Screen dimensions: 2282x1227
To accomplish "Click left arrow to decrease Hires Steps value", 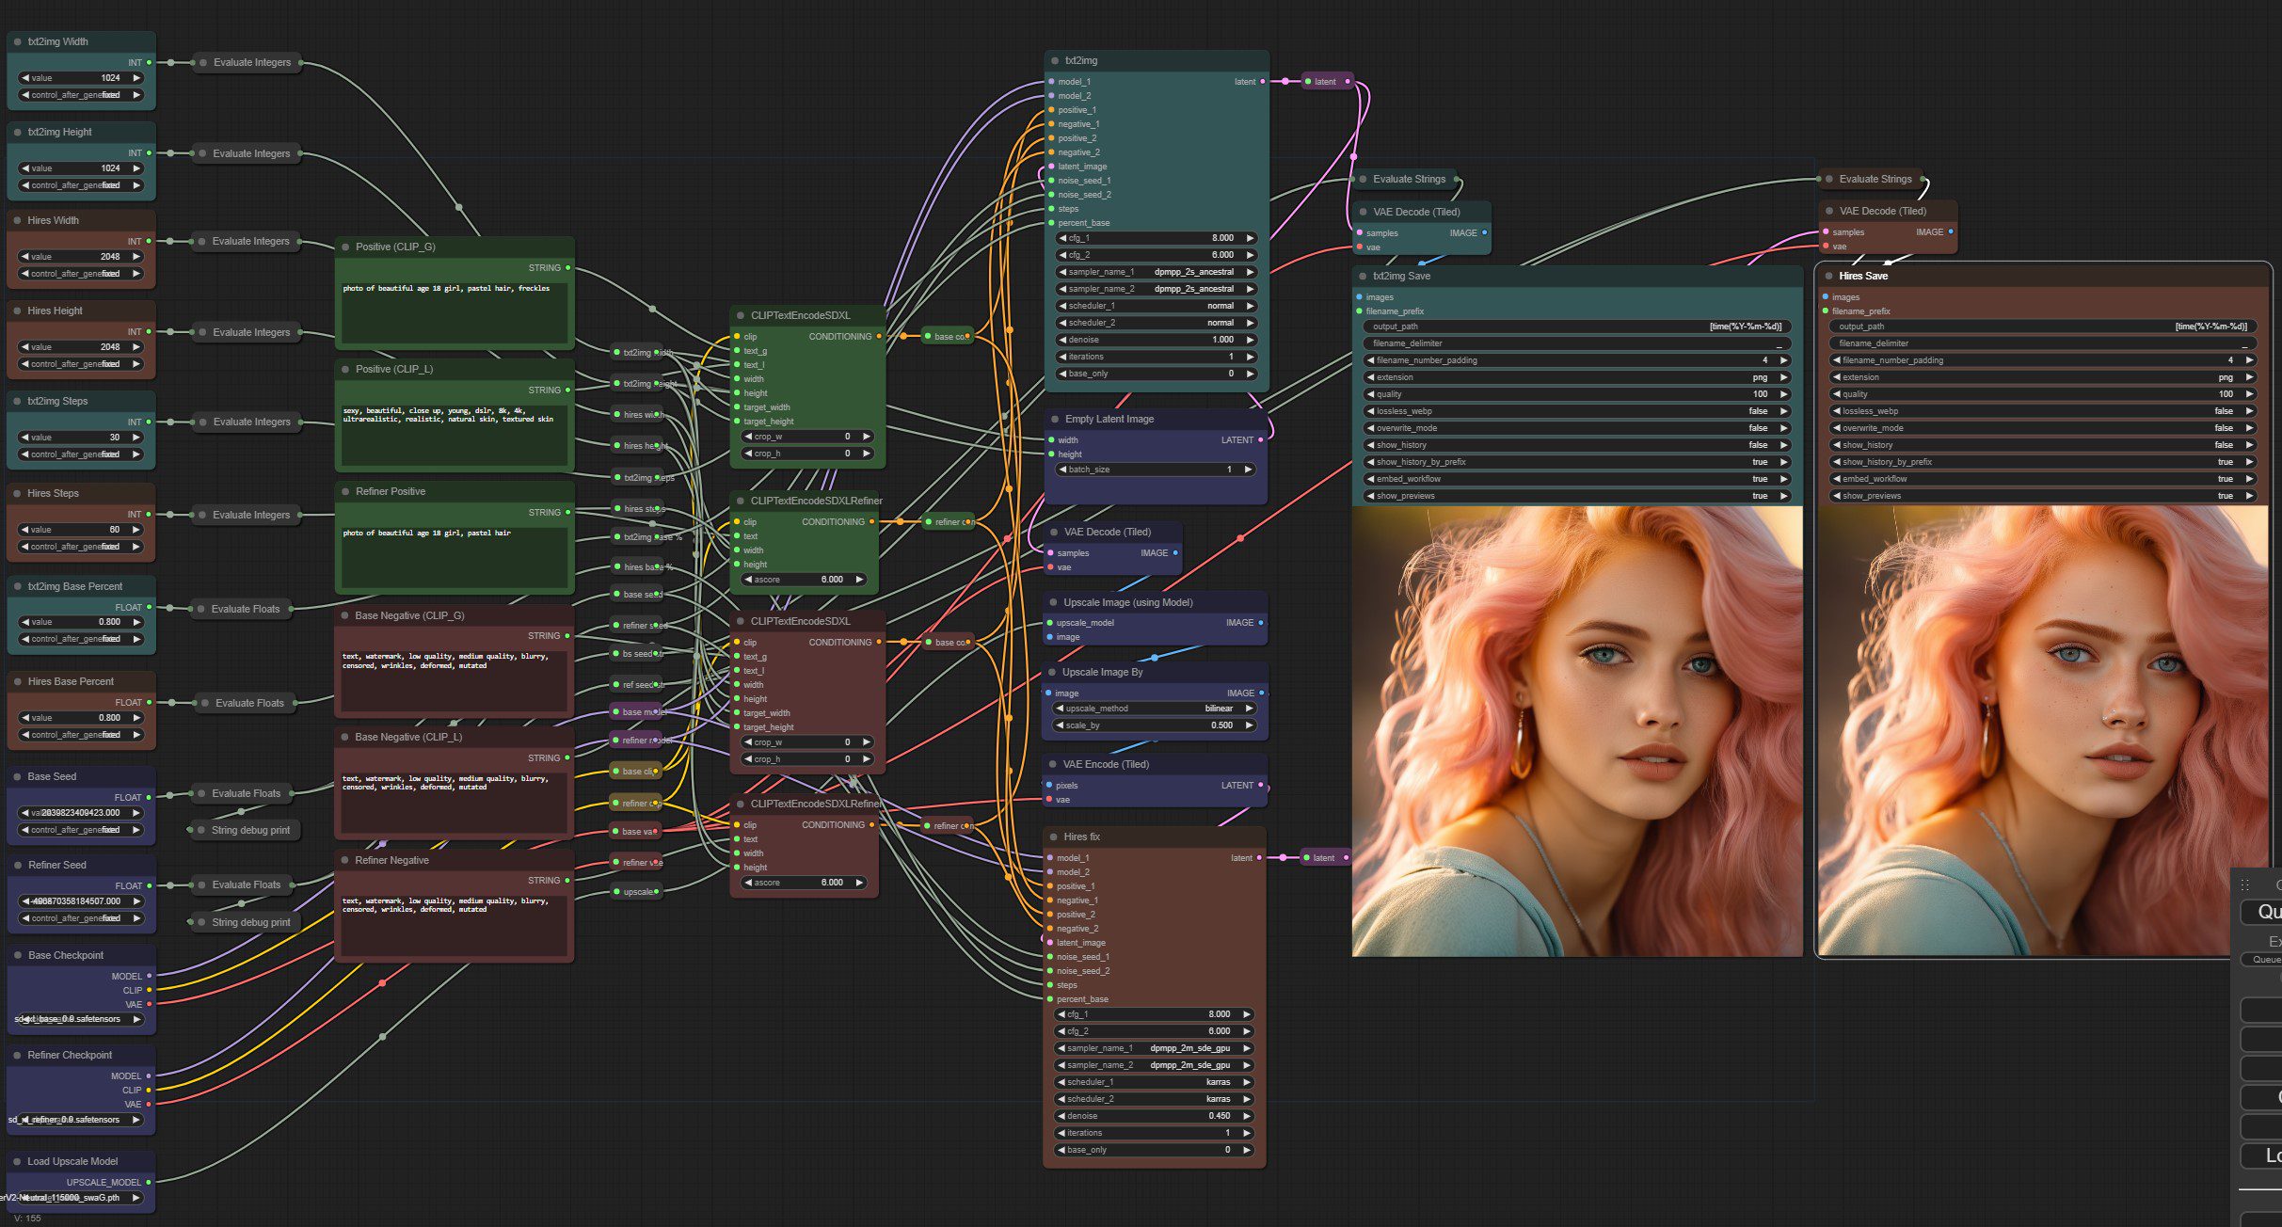I will (x=25, y=530).
